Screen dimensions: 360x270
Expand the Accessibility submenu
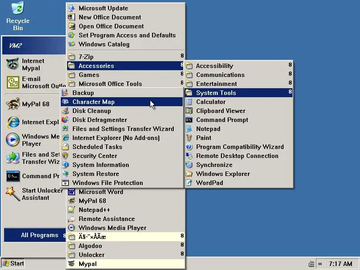(238, 66)
